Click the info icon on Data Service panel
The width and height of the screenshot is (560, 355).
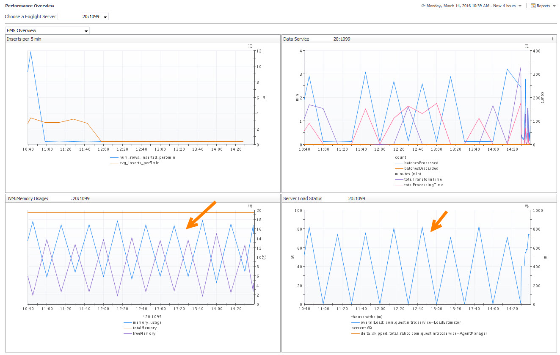click(x=552, y=39)
